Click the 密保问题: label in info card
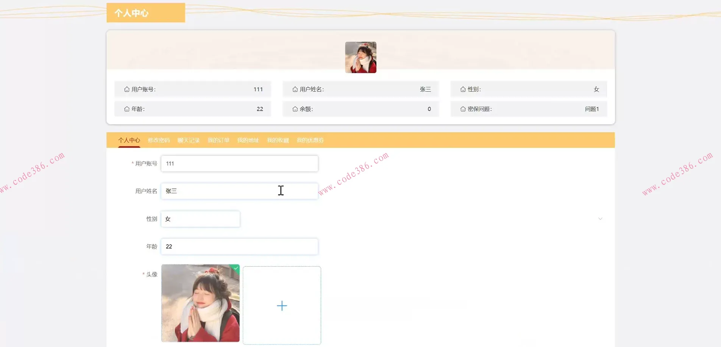Image resolution: width=721 pixels, height=347 pixels. pyautogui.click(x=480, y=109)
